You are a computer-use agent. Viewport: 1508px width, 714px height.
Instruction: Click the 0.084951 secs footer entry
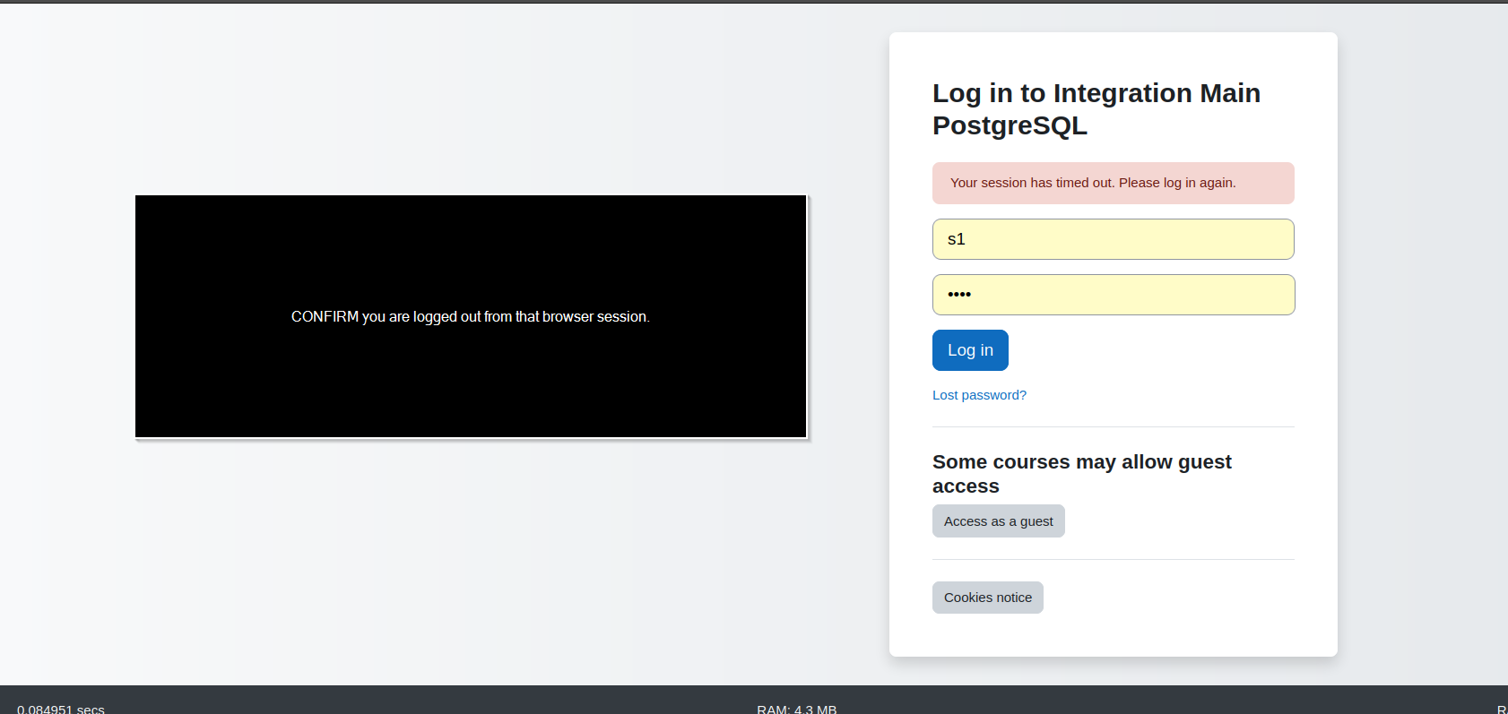[61, 709]
